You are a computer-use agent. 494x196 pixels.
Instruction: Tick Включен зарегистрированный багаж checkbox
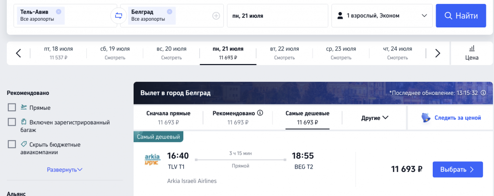[12, 122]
